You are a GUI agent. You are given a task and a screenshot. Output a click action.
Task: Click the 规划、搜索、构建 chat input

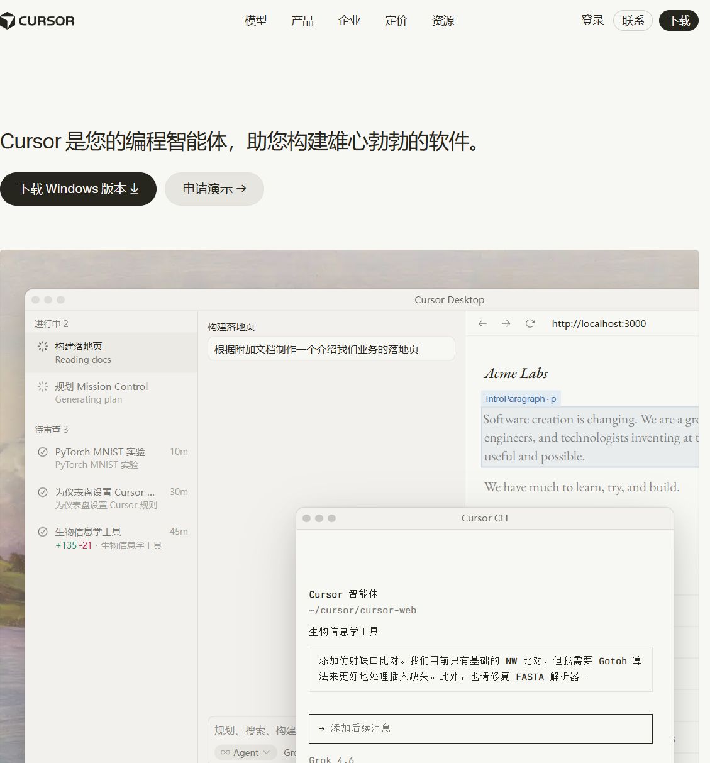coord(255,730)
